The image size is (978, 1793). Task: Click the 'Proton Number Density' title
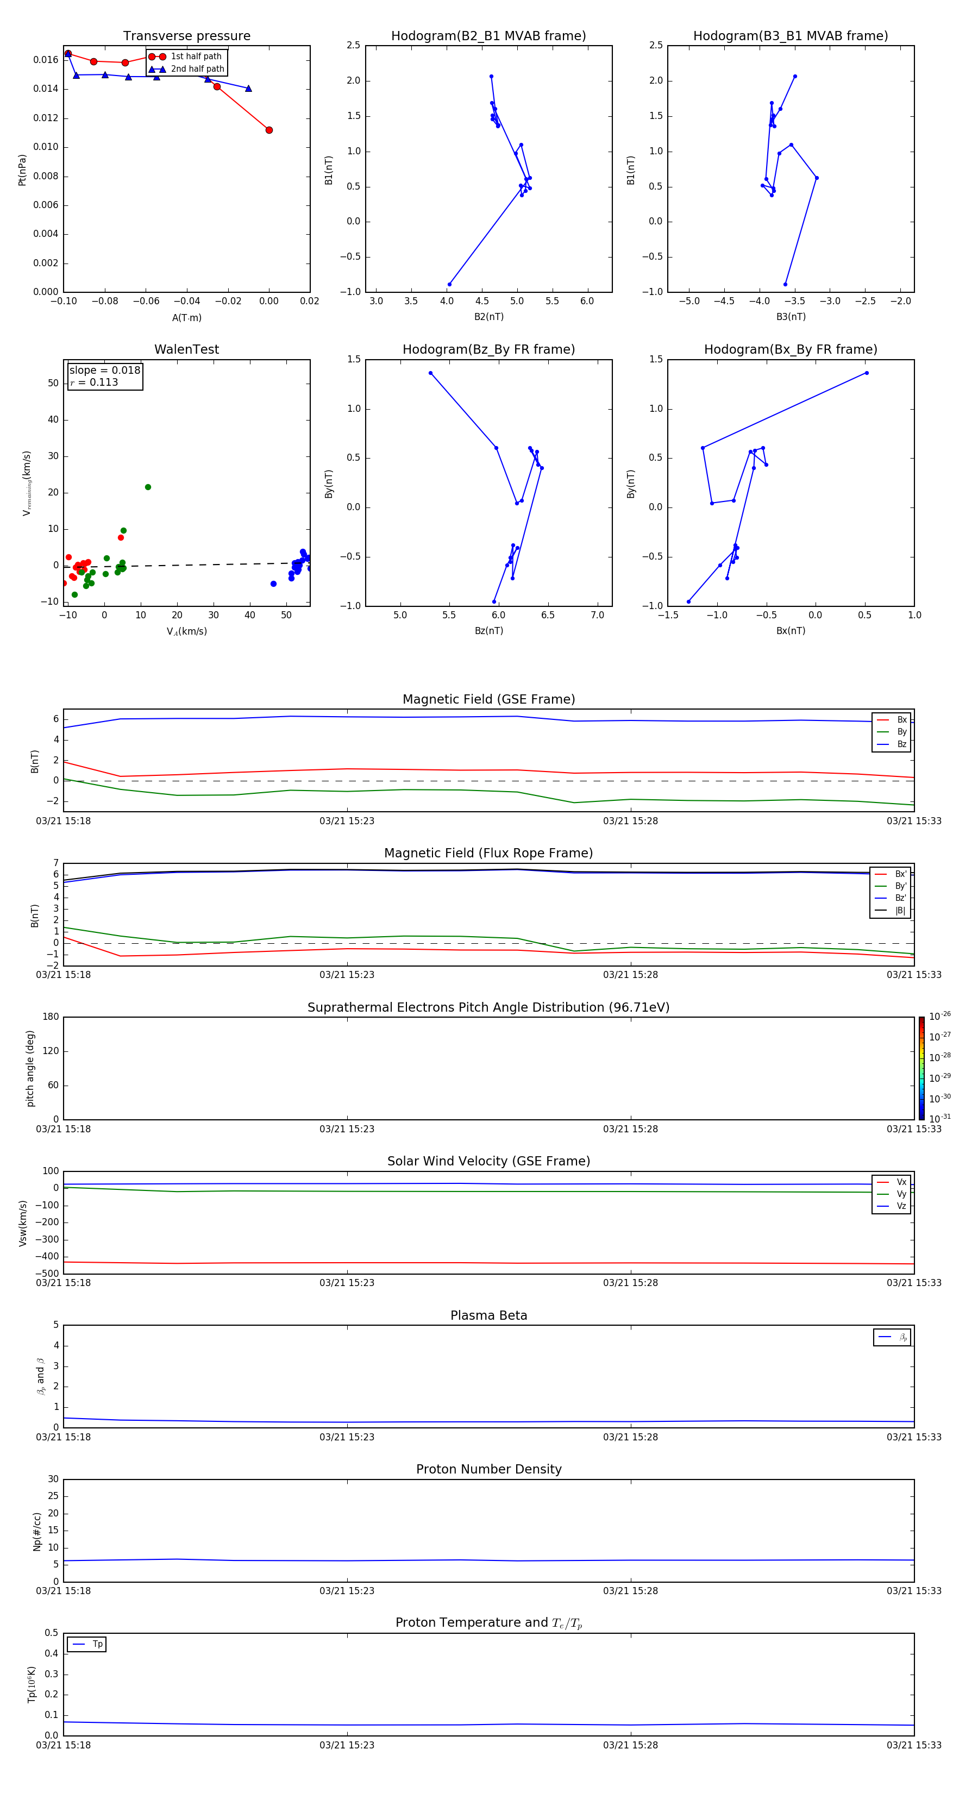488,1469
